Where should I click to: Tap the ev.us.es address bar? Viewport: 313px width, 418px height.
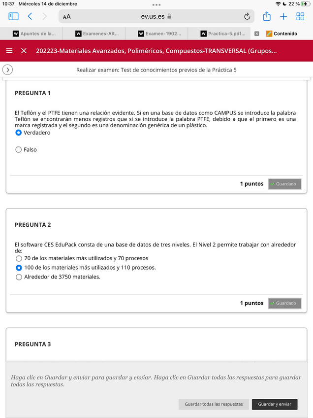pos(156,17)
